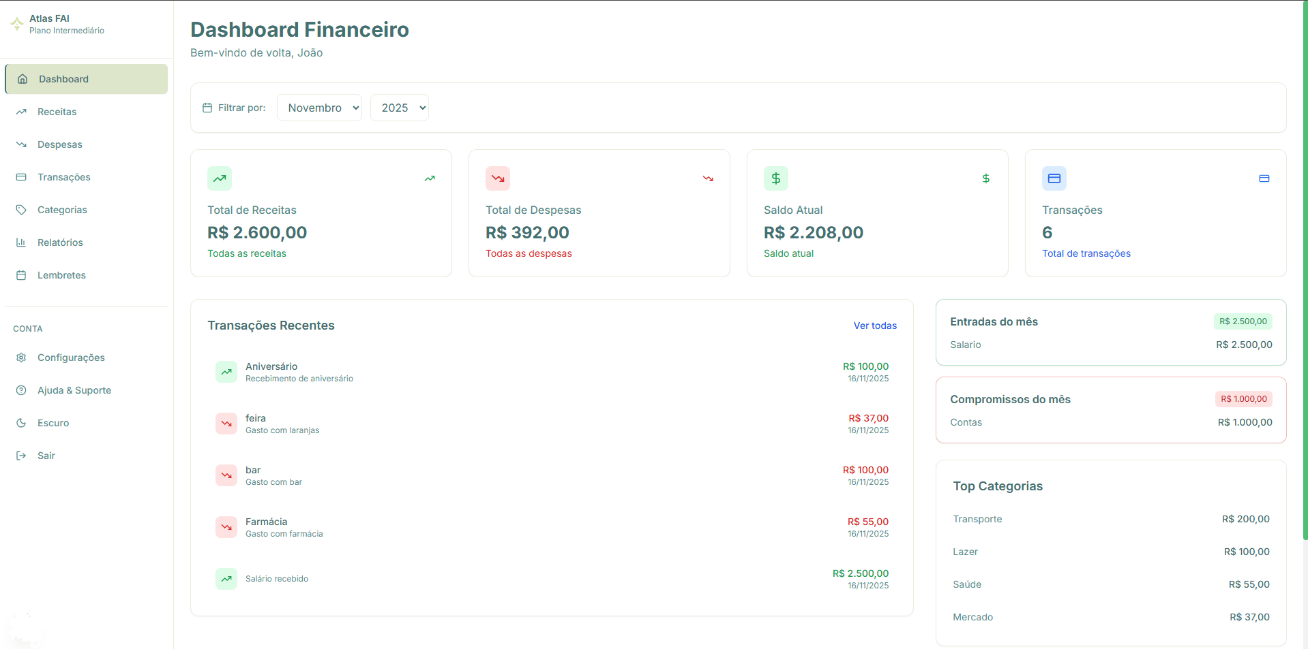Screen dimensions: 1308x649
Task: Click the dollar icon on Saldo Atual card
Action: point(775,178)
